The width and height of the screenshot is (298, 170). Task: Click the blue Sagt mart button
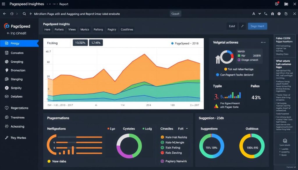(257, 26)
